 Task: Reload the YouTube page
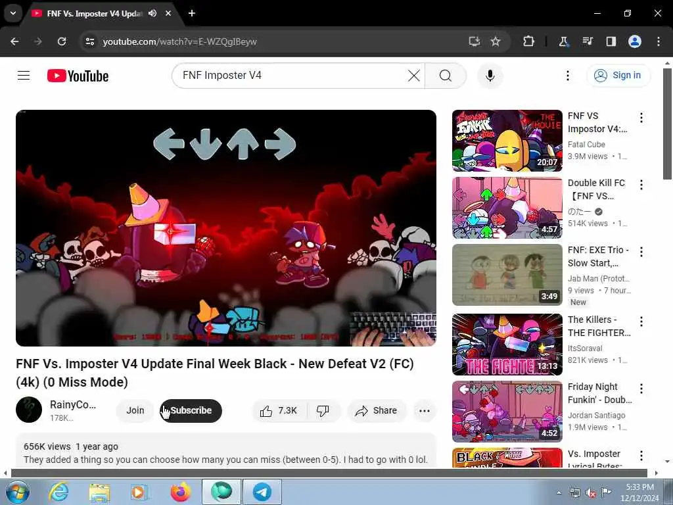pos(62,41)
